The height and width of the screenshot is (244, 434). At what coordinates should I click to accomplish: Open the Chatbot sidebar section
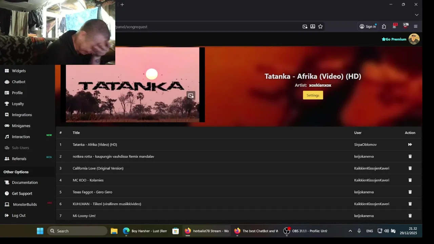coord(19,82)
